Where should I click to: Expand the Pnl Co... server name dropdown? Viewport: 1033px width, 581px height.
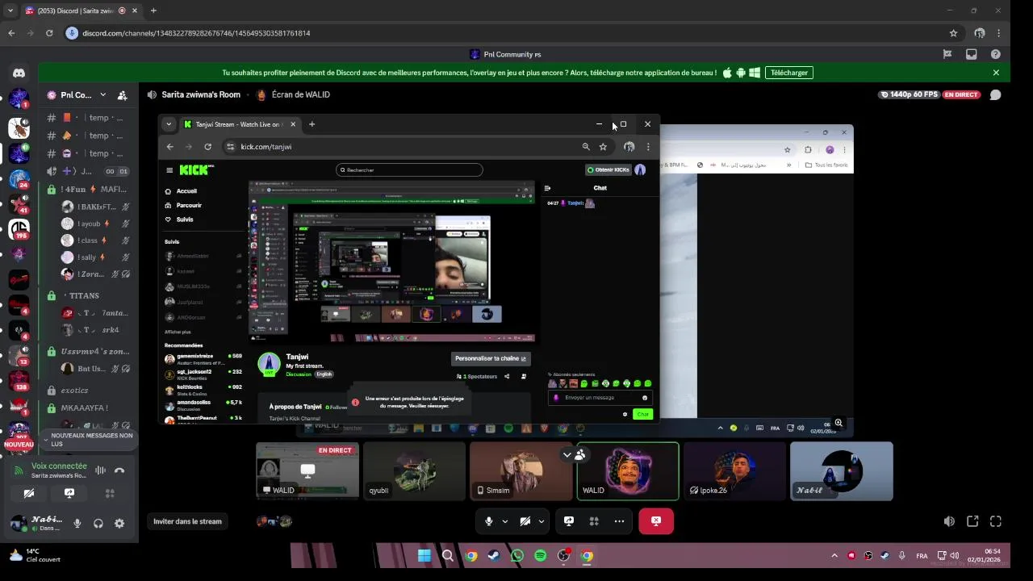coord(102,95)
